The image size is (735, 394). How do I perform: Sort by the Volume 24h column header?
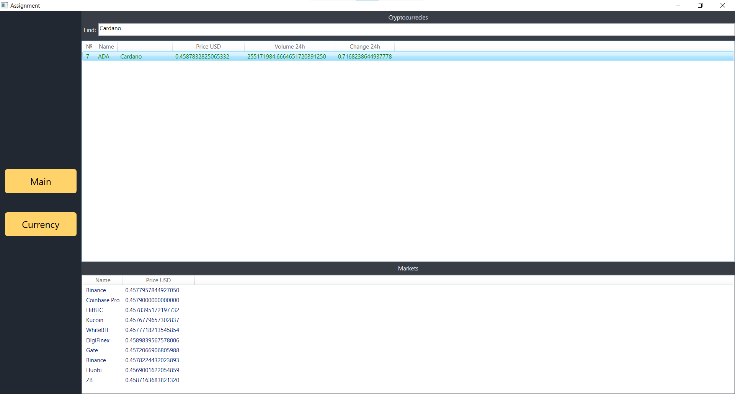[289, 47]
